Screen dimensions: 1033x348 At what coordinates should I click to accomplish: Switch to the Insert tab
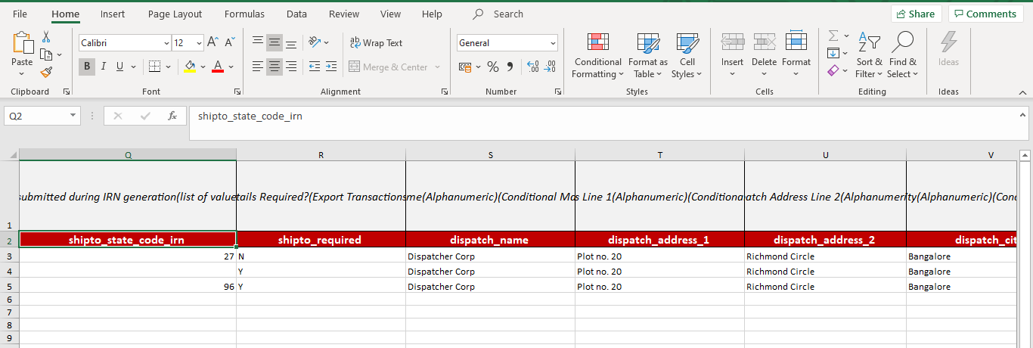(x=113, y=14)
